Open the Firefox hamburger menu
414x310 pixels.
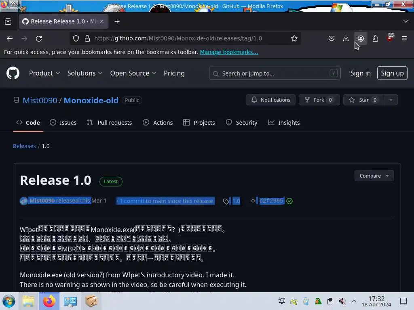404,38
